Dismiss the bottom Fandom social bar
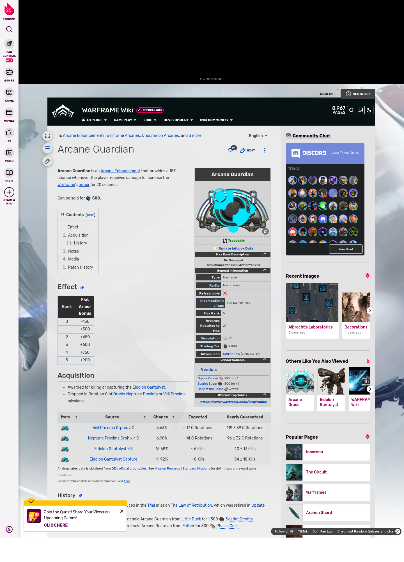 tap(398, 531)
